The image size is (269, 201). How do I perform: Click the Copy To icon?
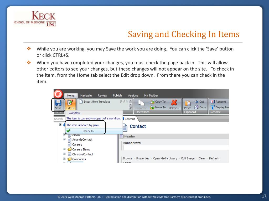click(152, 102)
